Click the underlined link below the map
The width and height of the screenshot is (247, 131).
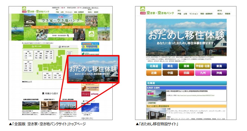click(x=27, y=82)
